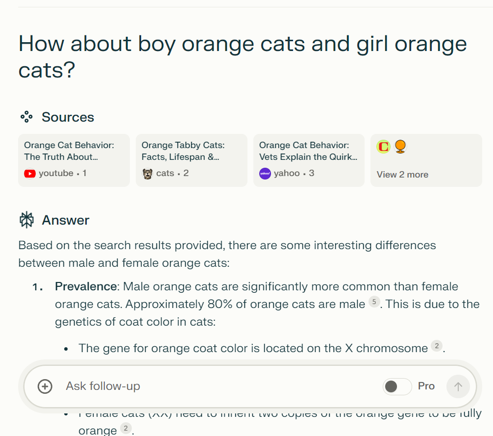Click the submit arrow button
493x436 pixels.
[x=458, y=386]
